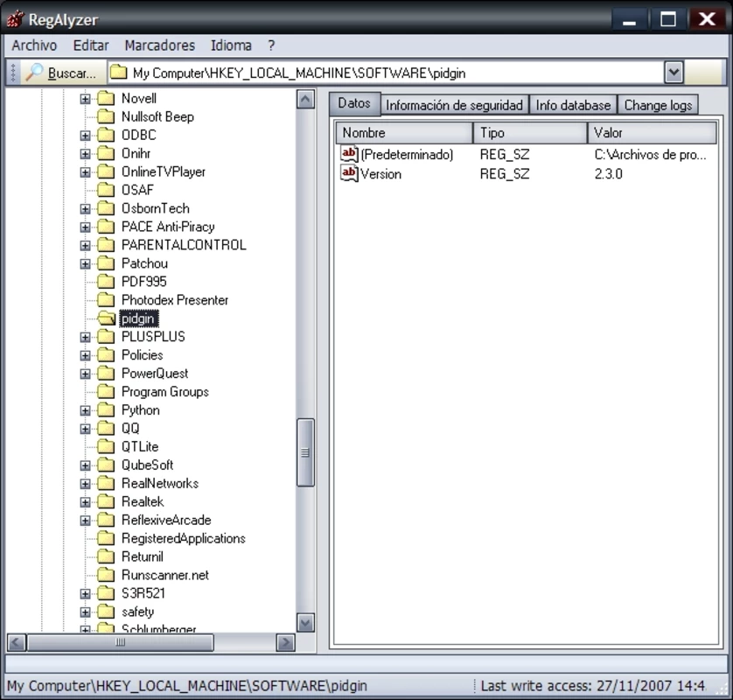The image size is (733, 700).
Task: Expand the QQ registry key
Action: point(85,429)
